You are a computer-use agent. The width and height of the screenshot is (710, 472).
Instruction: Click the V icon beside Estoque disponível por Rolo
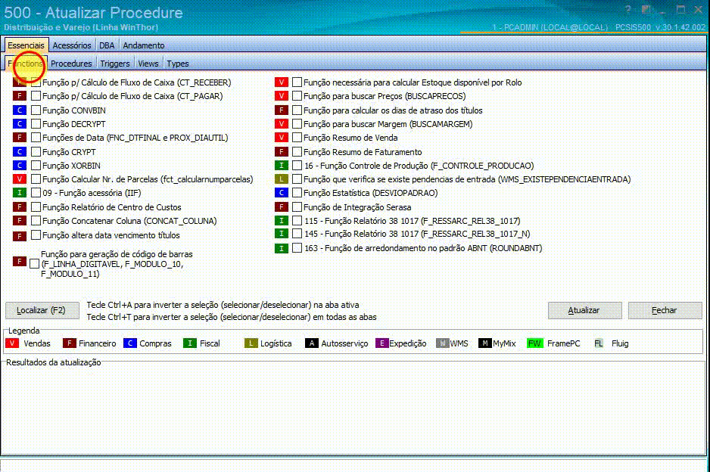(281, 82)
